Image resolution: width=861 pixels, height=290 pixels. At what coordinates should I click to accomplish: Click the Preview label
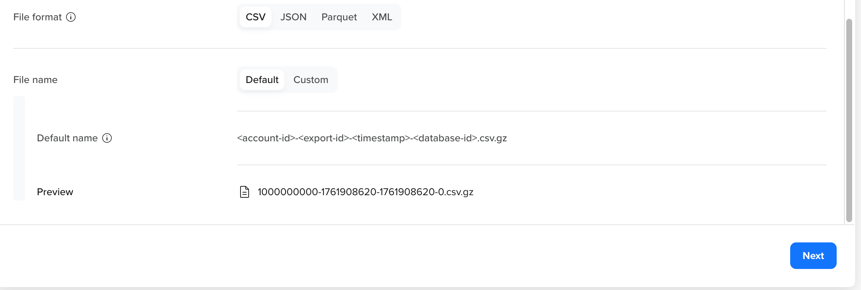point(55,192)
